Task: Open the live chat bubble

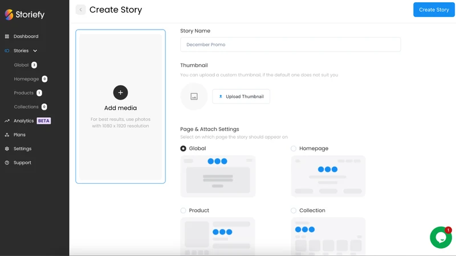Action: pos(441,237)
